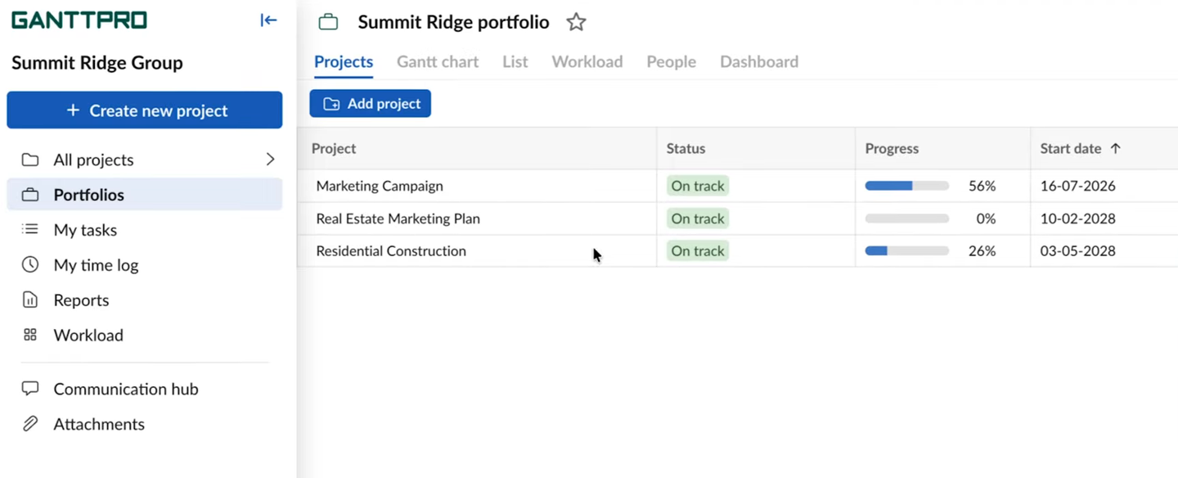Image resolution: width=1178 pixels, height=478 pixels.
Task: Expand the All projects chevron
Action: pyautogui.click(x=270, y=160)
